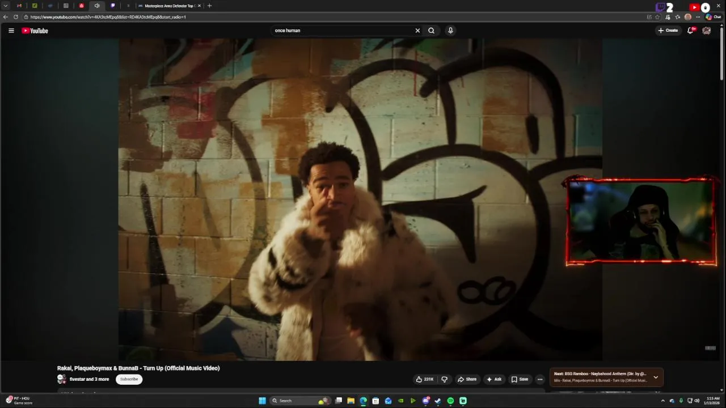The width and height of the screenshot is (726, 408).
Task: Clear the 'once human' search text
Action: pos(417,31)
